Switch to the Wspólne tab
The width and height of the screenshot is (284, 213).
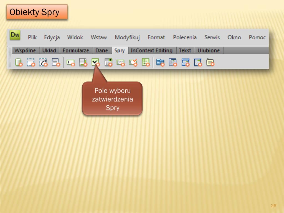point(25,50)
